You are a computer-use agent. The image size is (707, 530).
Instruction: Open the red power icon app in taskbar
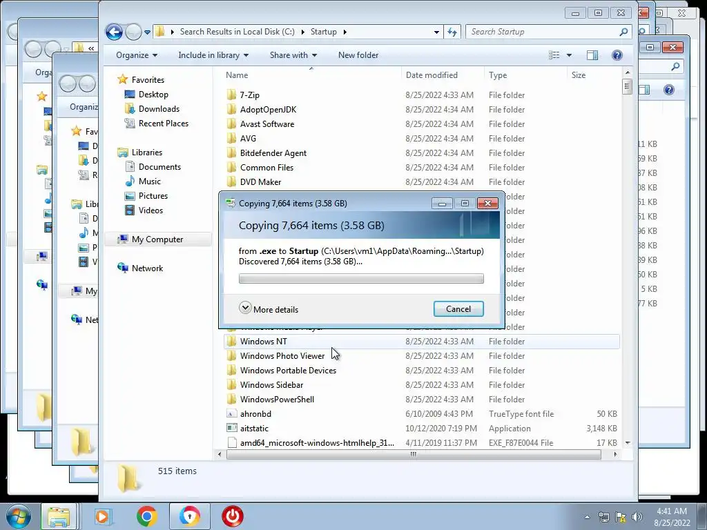coord(233,516)
